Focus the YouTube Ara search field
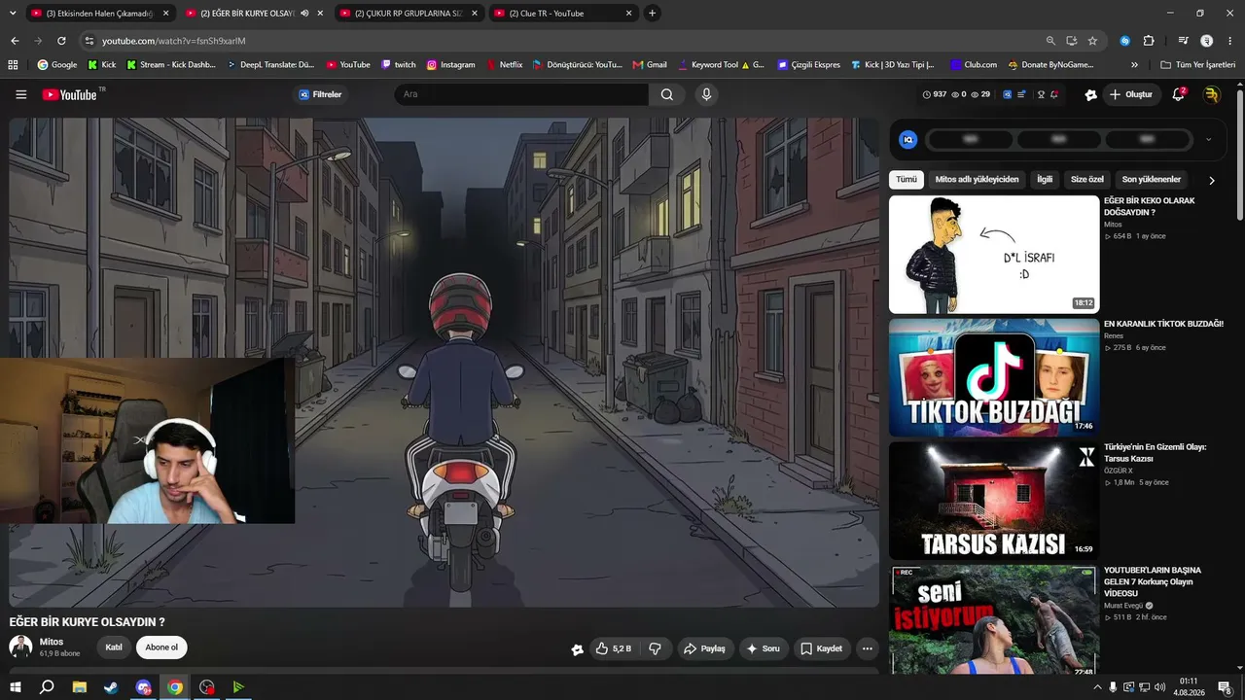Screen dimensions: 1245x700 [x=521, y=94]
